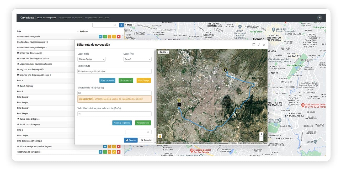341x169 pixels.
Task: Zoom out on the satellite map
Action: [x=261, y=139]
